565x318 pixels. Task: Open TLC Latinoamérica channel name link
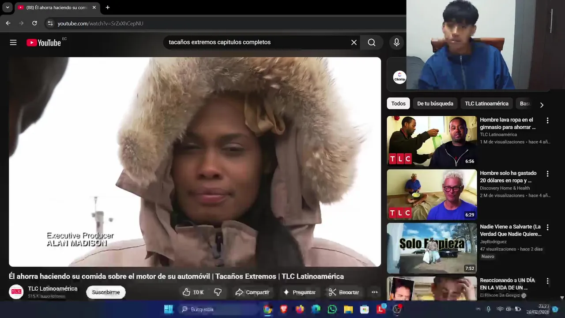click(x=53, y=288)
